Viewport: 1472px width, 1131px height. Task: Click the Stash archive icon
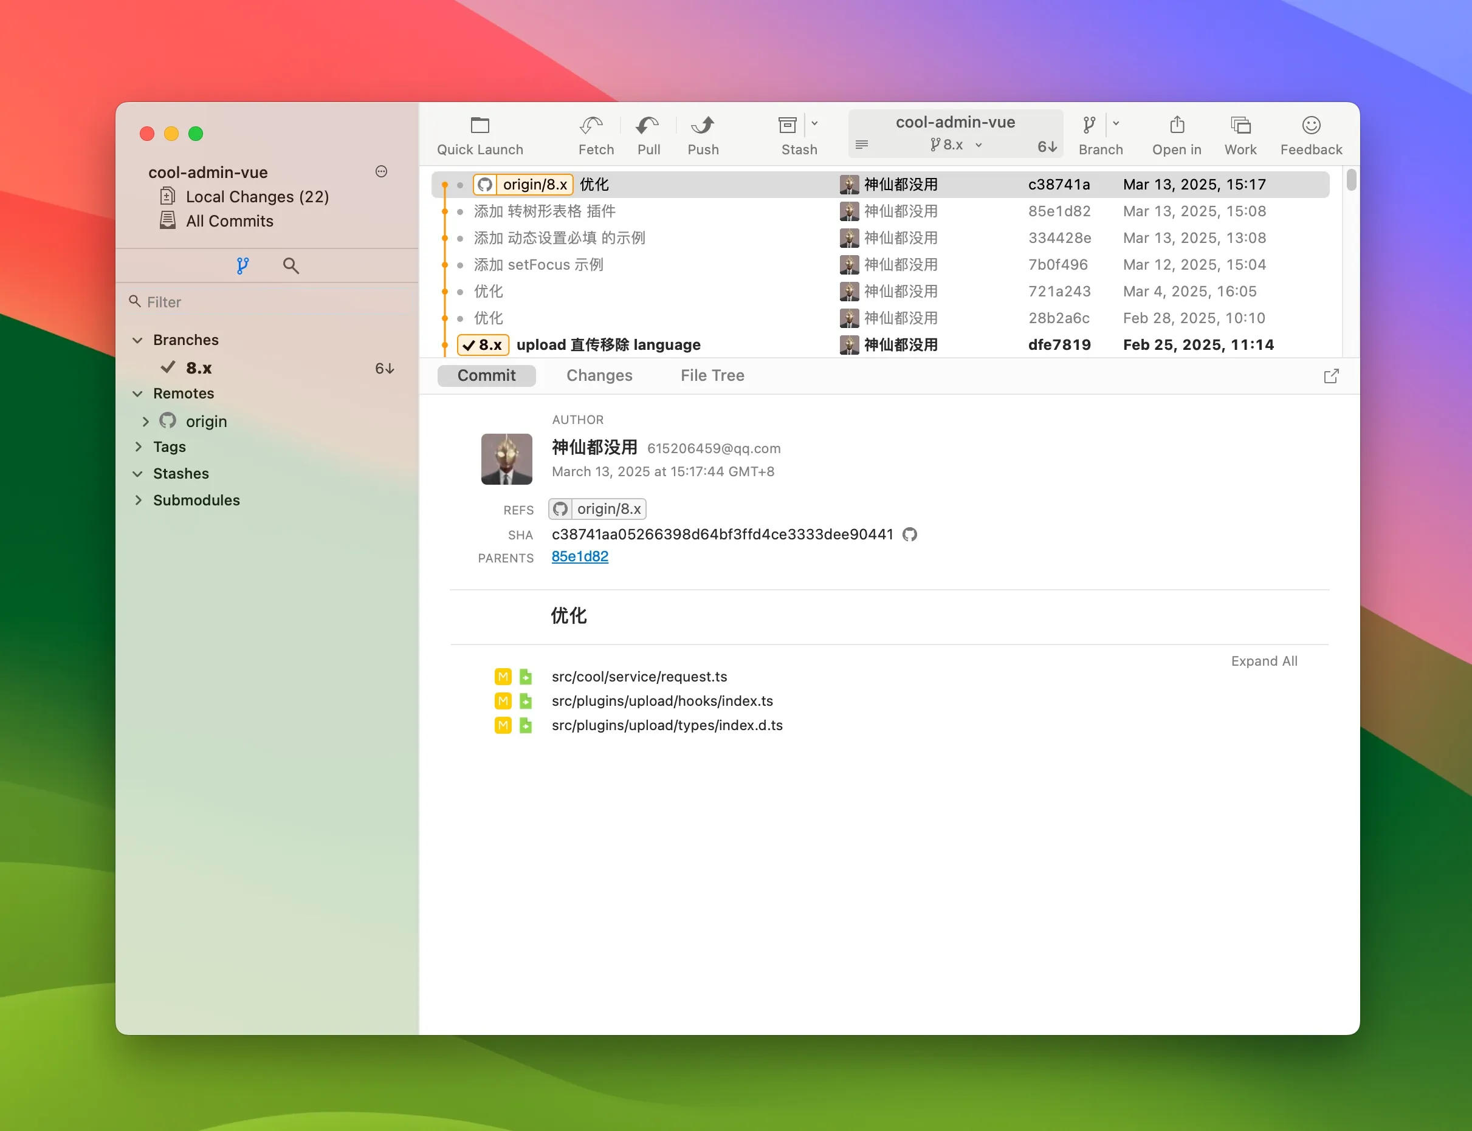(x=787, y=125)
